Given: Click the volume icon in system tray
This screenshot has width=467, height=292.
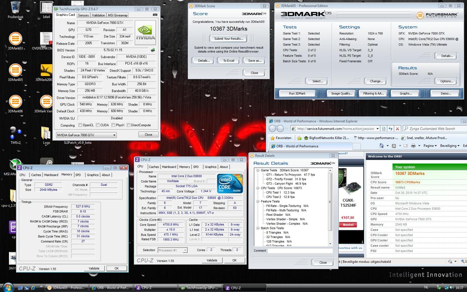Looking at the screenshot, I should click(x=452, y=287).
